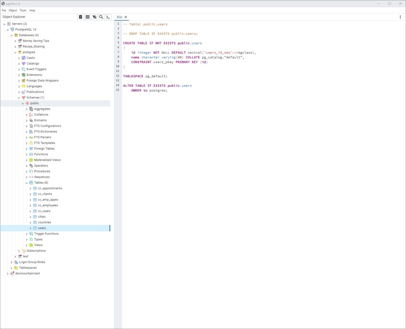Viewport: 406px width, 329px height.
Task: Open the Tools menu
Action: [x=23, y=11]
